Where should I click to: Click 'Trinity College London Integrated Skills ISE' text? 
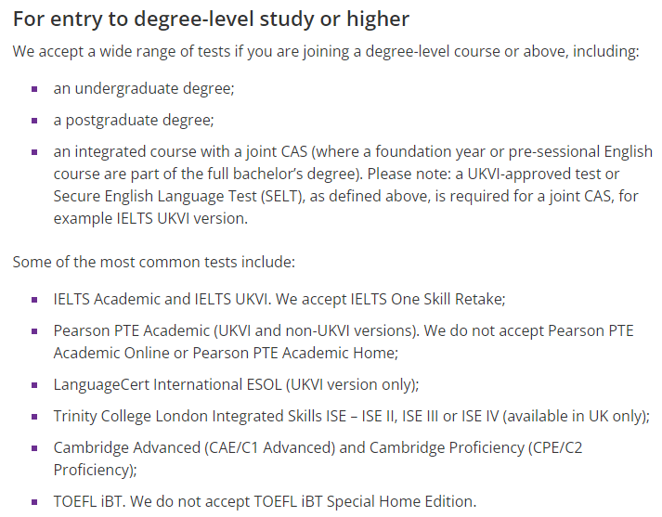point(200,417)
